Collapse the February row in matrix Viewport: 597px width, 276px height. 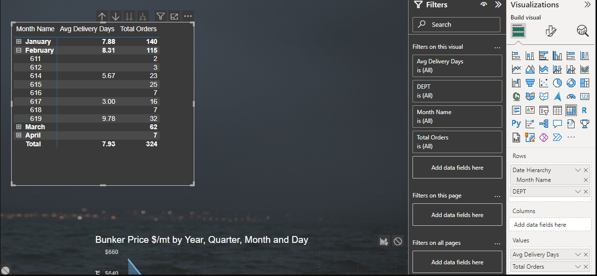pos(19,50)
